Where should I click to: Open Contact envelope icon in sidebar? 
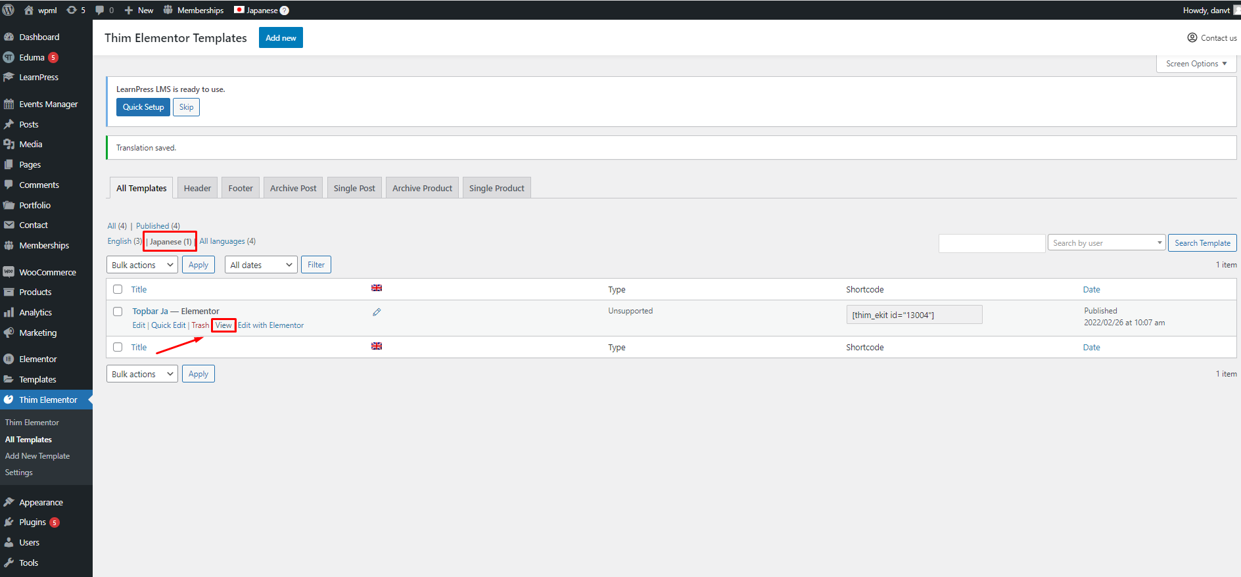pos(9,225)
